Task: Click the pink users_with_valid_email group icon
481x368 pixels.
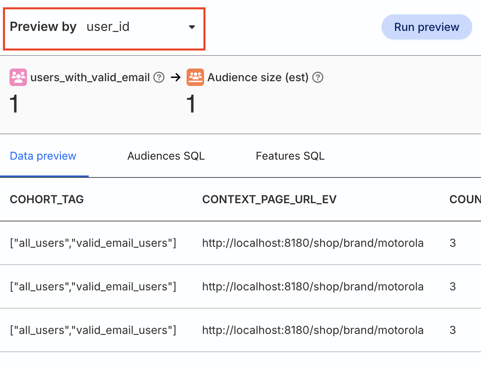Action: coord(18,78)
